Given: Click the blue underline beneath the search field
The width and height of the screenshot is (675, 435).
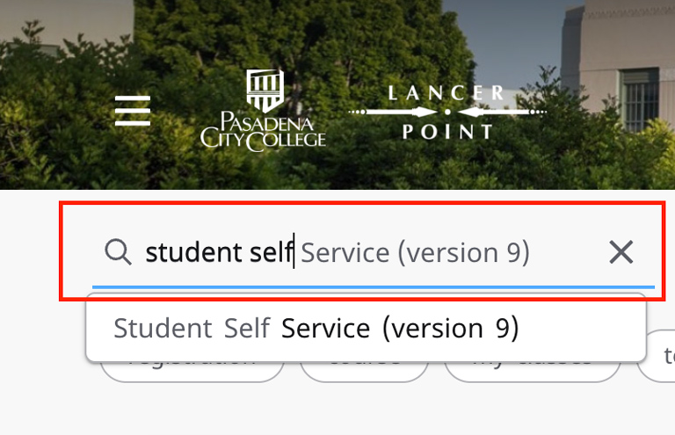Looking at the screenshot, I should point(374,286).
